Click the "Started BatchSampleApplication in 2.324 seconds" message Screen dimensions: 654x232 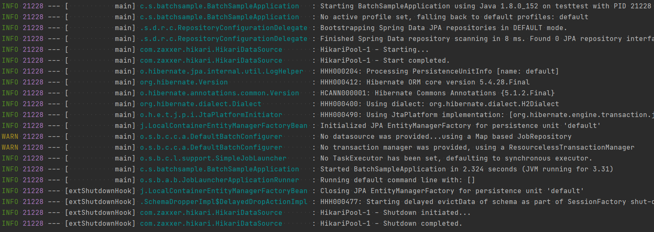click(x=467, y=169)
